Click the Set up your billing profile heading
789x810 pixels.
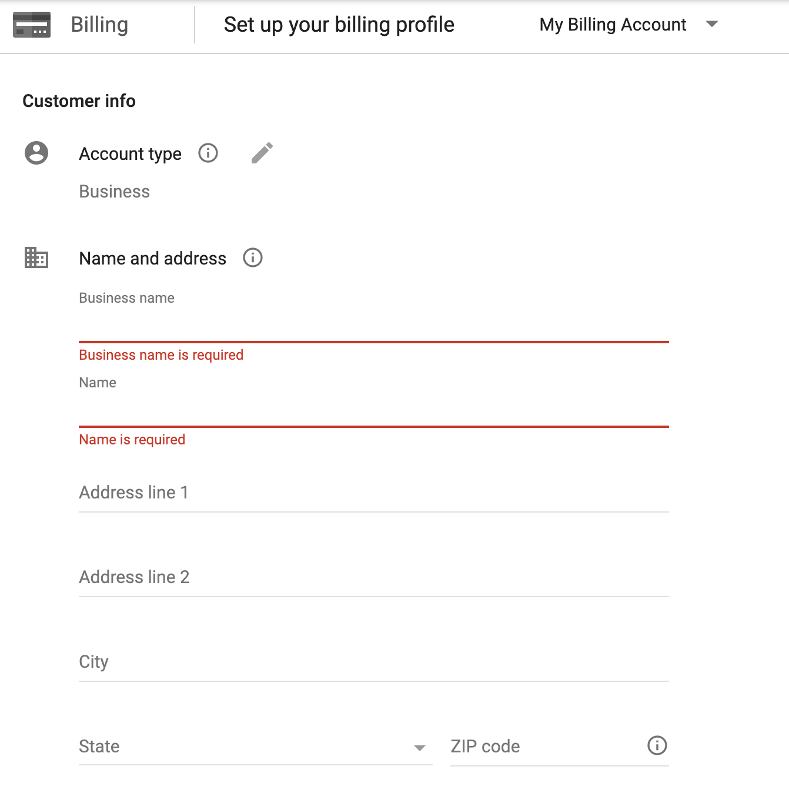point(339,25)
